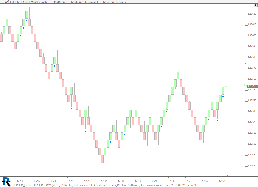The height and width of the screenshot is (187, 258).
Task: Click the 1.12600 price axis label
Action: (252, 35)
